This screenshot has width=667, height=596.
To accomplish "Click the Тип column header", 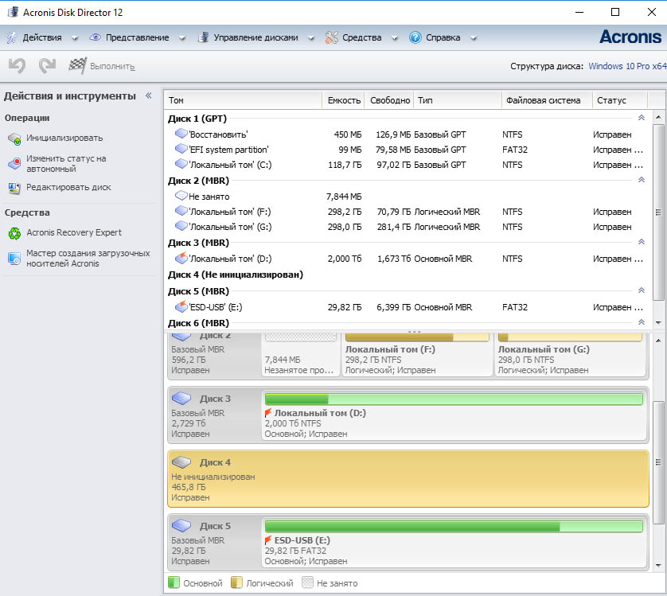I will [458, 100].
